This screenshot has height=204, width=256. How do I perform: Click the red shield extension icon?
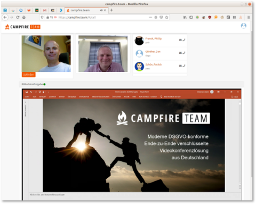210,17
